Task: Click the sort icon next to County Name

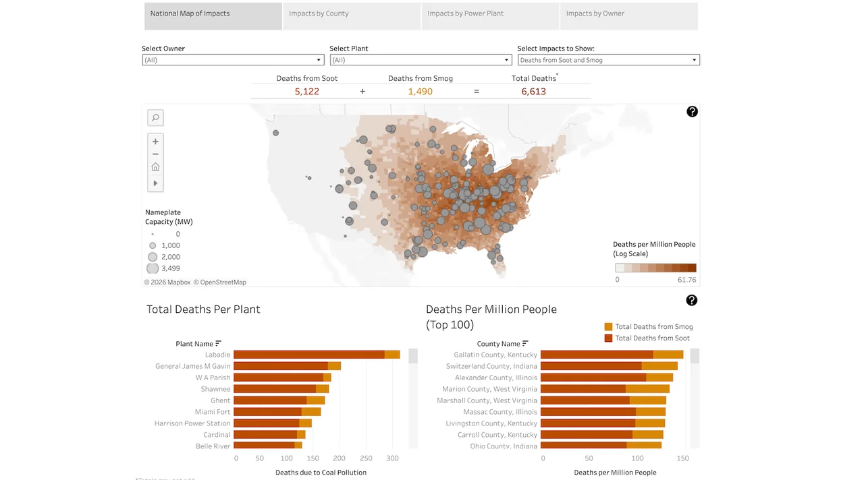Action: tap(524, 343)
